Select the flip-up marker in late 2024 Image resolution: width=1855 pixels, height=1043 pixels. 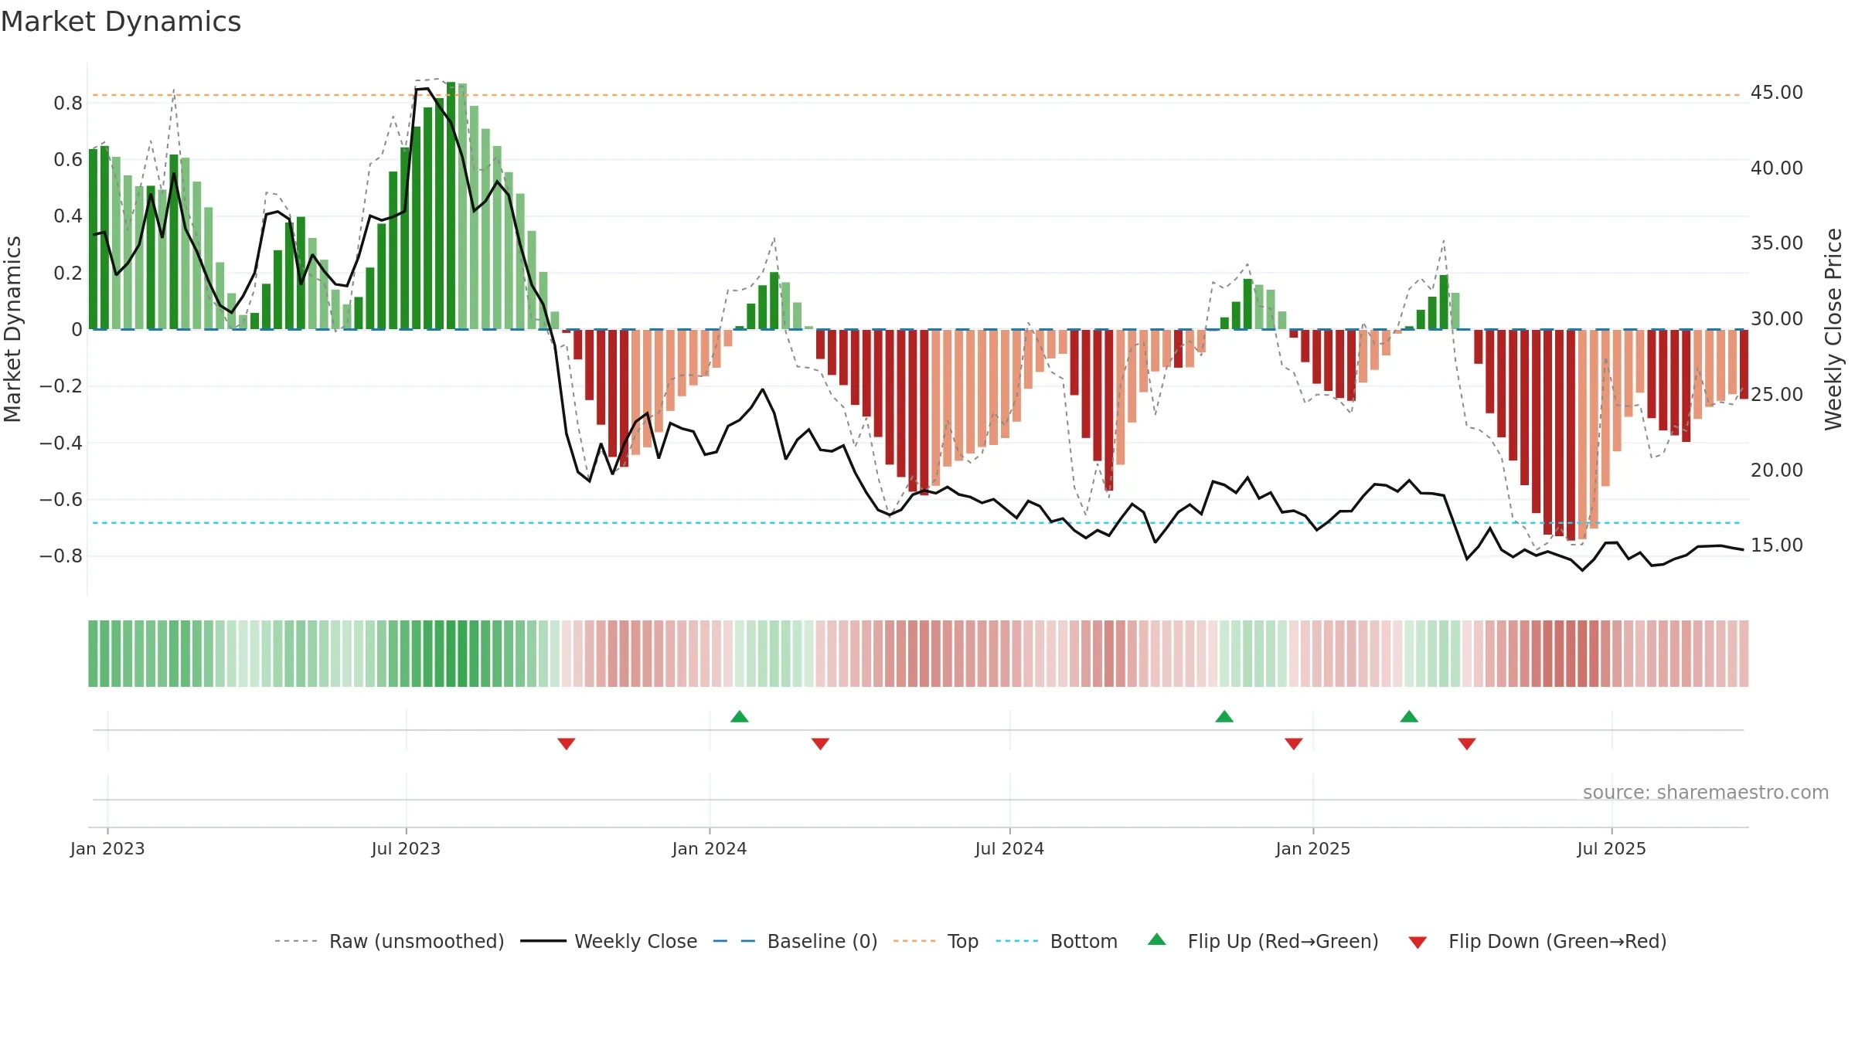pyautogui.click(x=1224, y=716)
